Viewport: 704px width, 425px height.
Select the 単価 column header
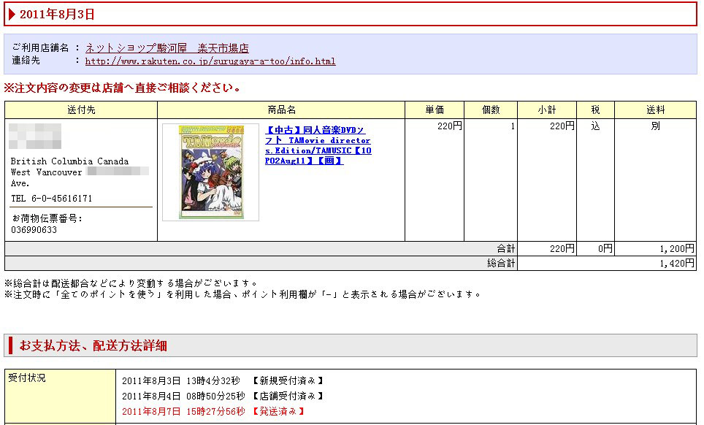[435, 110]
